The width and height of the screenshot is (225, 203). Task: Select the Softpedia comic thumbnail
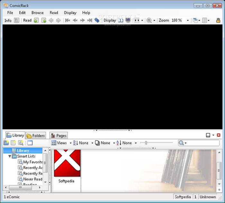coord(67,166)
